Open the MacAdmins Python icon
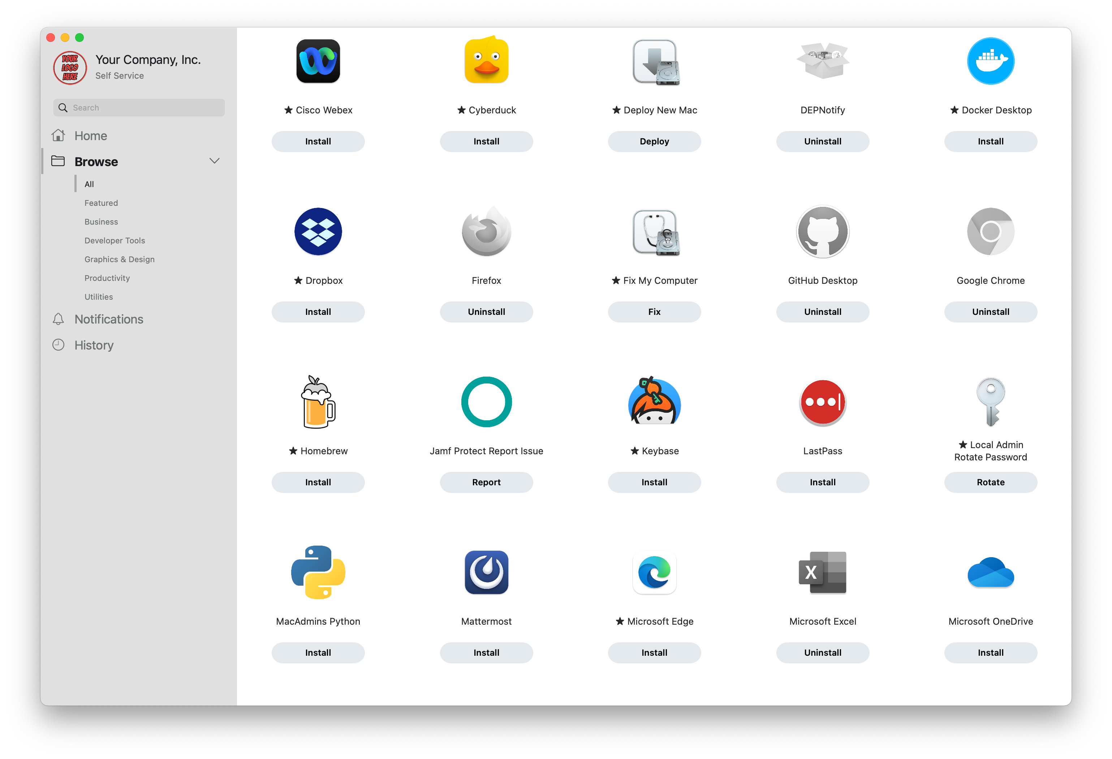This screenshot has width=1112, height=759. 318,572
